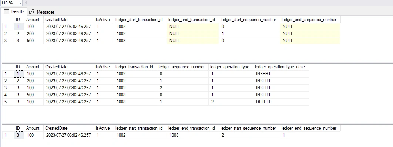Viewport: 393px width, 147px height.
Task: Select sequence number 1 in the DELETE row
Action: pyautogui.click(x=183, y=102)
